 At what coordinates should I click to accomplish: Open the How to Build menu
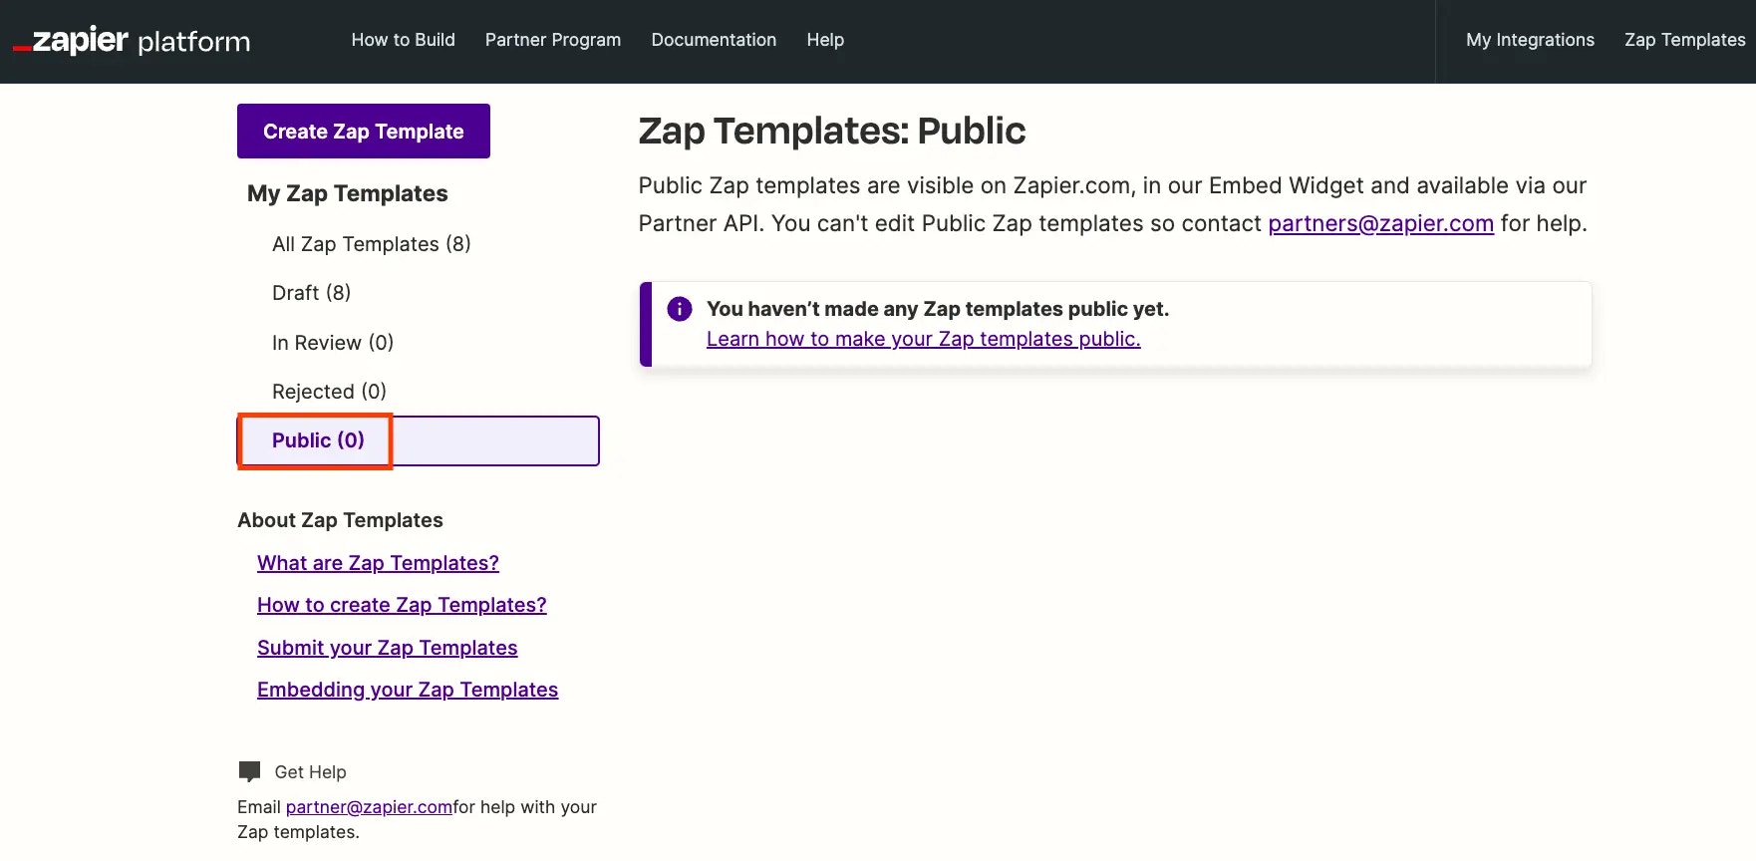pos(403,40)
